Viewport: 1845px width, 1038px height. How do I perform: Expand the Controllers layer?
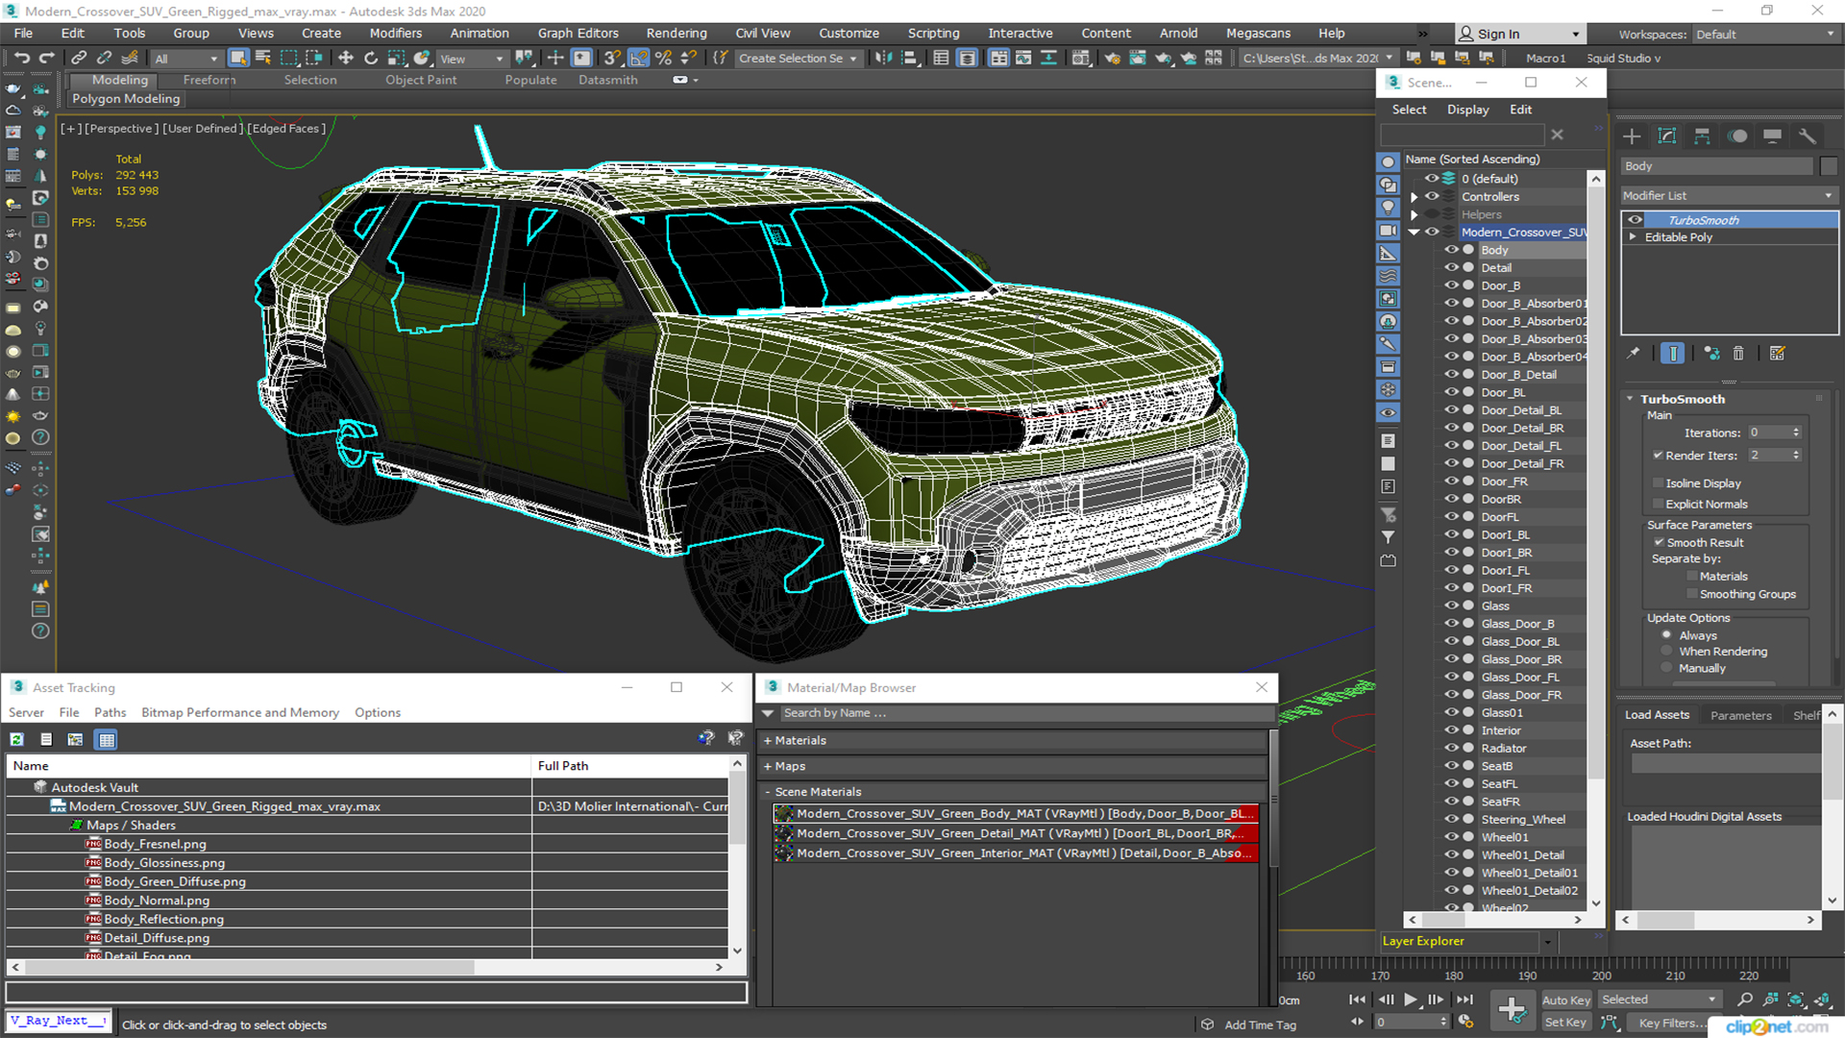[1414, 197]
